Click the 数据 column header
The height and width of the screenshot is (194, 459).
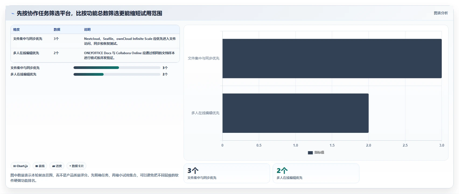[57, 30]
